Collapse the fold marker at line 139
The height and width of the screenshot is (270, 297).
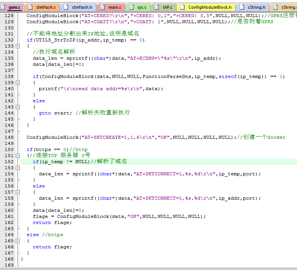18,83
